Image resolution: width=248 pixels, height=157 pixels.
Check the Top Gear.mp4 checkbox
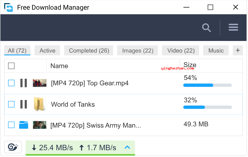click(x=11, y=83)
